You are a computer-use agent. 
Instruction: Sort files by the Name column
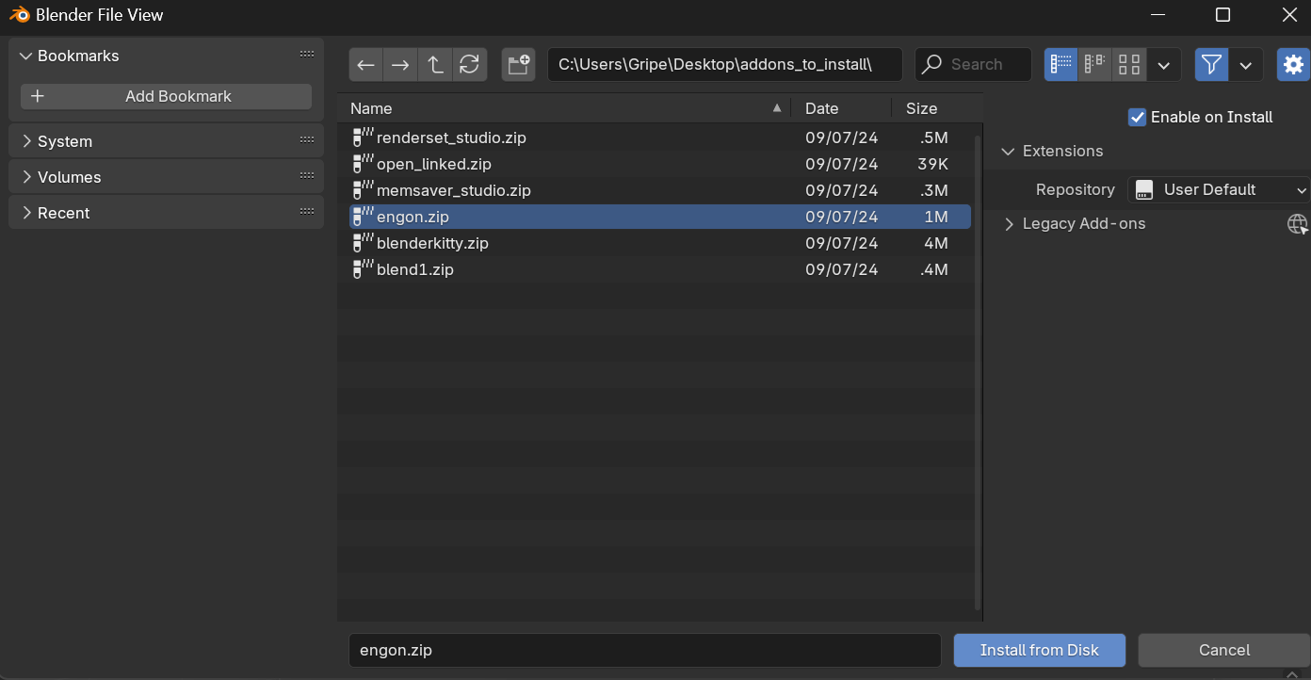pyautogui.click(x=370, y=108)
